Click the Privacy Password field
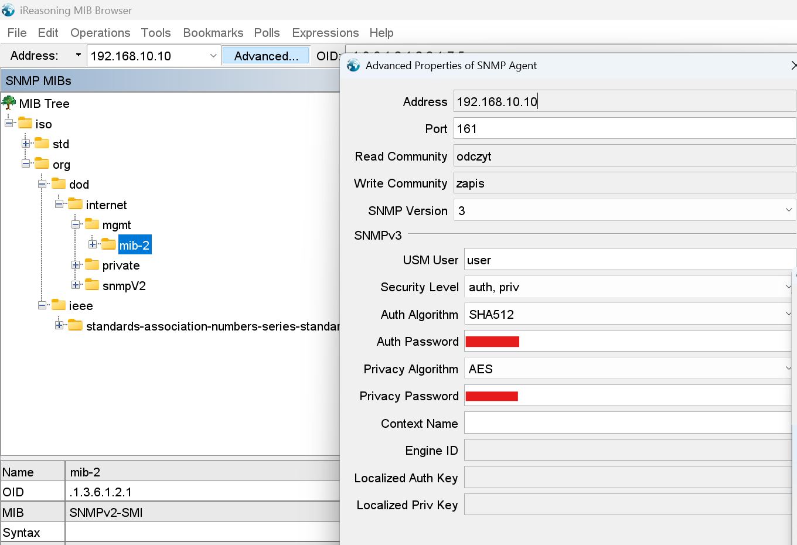 click(x=628, y=396)
